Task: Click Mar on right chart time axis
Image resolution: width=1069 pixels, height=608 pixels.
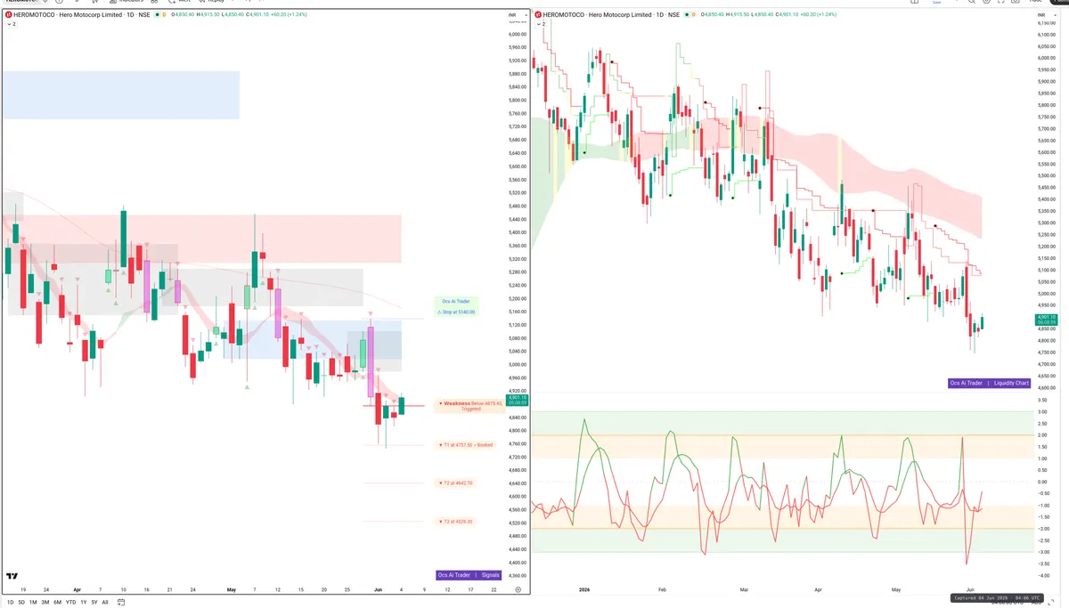Action: 745,589
